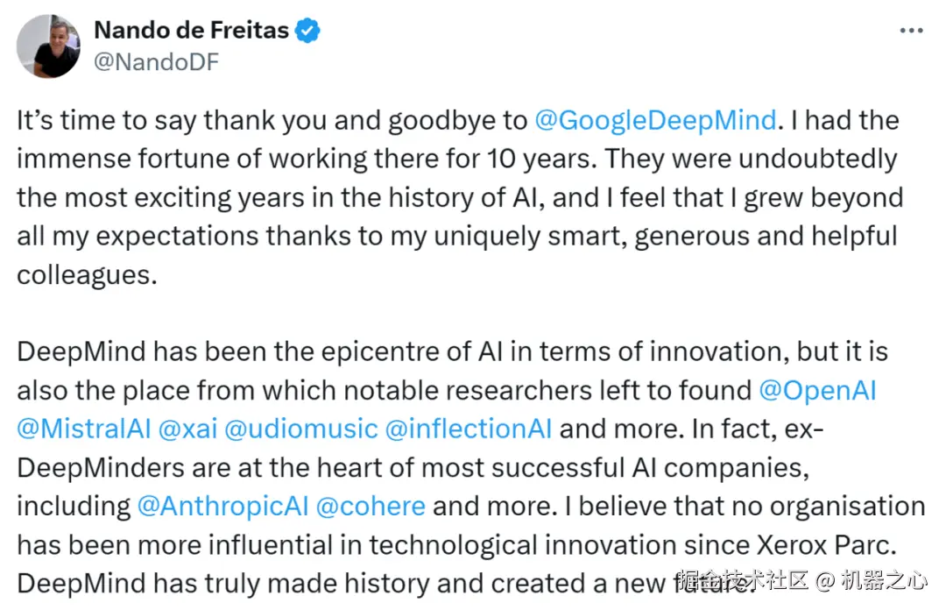Click the 掘金技术社区 watermark text
Viewport: 946px width, 610px height.
pos(743,580)
